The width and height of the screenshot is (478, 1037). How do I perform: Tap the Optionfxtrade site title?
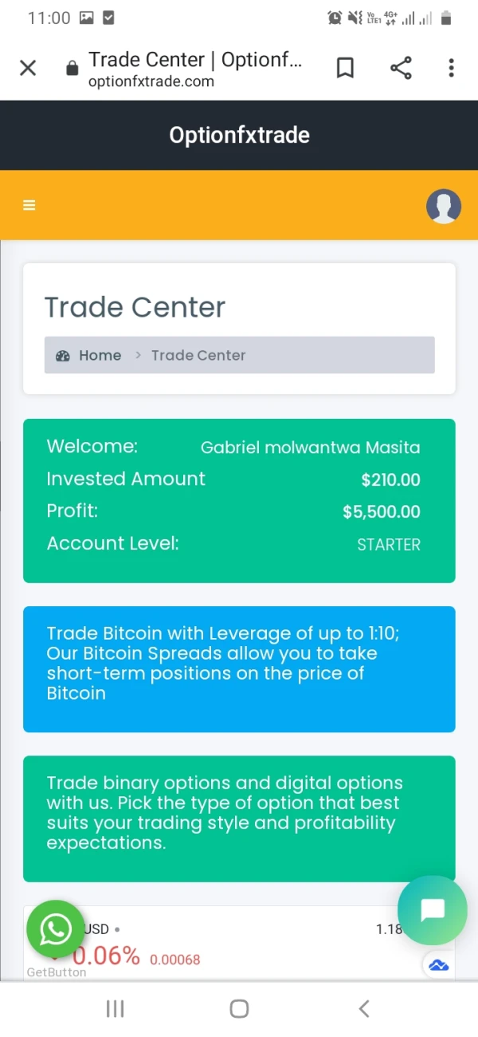tap(239, 135)
